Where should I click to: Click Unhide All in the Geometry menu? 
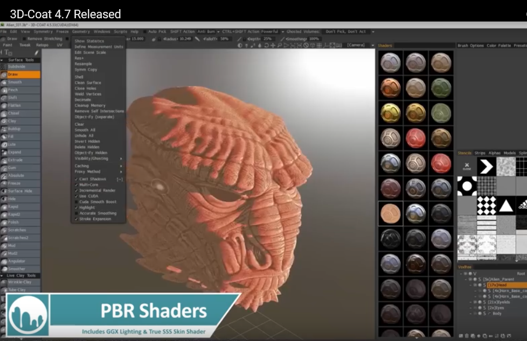click(x=84, y=136)
